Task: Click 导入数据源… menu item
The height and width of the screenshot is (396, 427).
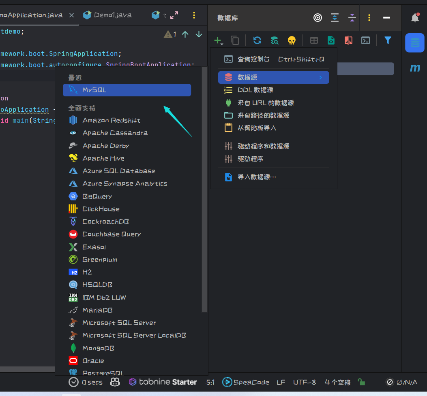Action: click(274, 177)
